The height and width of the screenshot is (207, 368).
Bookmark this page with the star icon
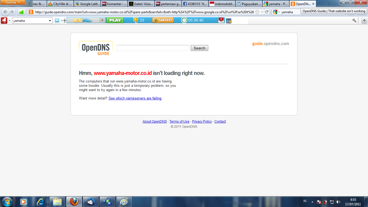click(x=257, y=12)
